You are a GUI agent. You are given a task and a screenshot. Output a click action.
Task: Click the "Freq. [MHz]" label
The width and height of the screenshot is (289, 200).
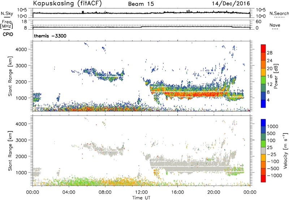click(x=7, y=24)
